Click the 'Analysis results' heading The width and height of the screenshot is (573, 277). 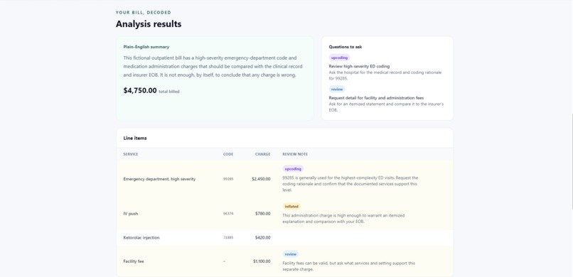[x=149, y=24]
